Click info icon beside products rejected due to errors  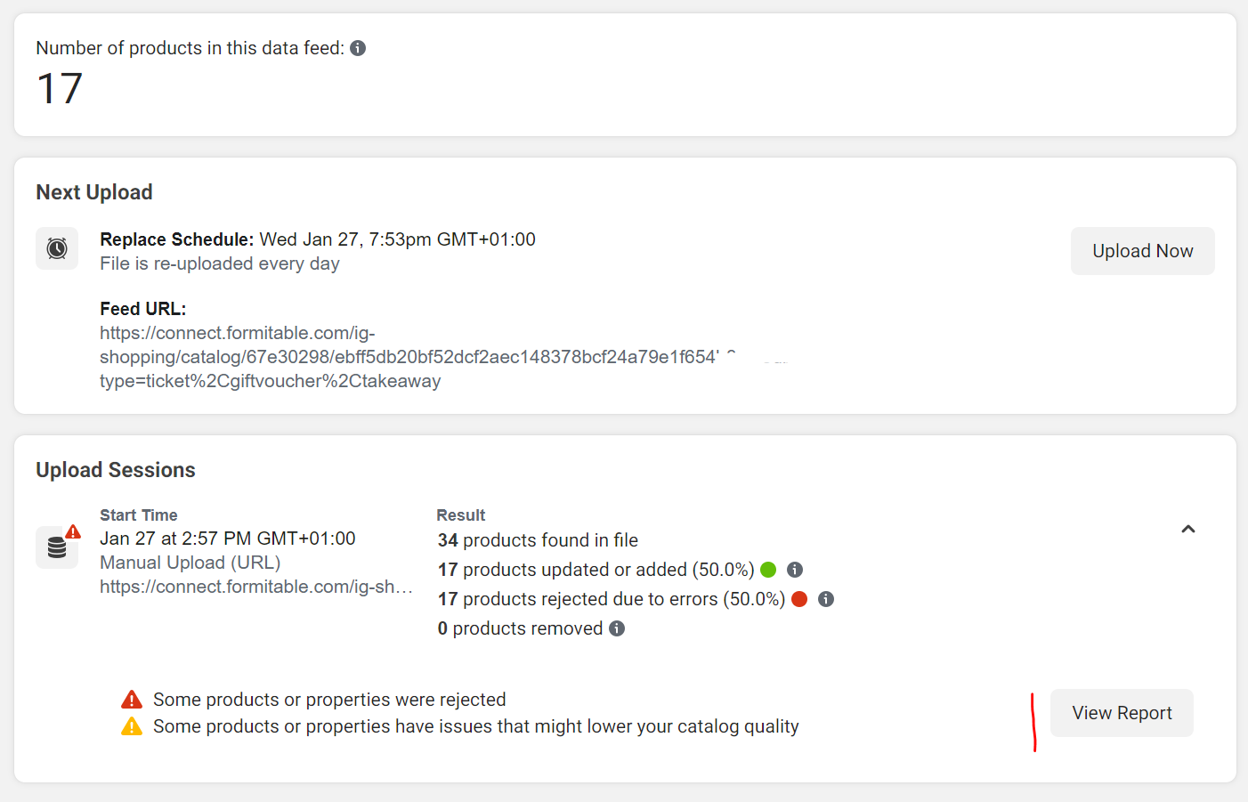826,599
